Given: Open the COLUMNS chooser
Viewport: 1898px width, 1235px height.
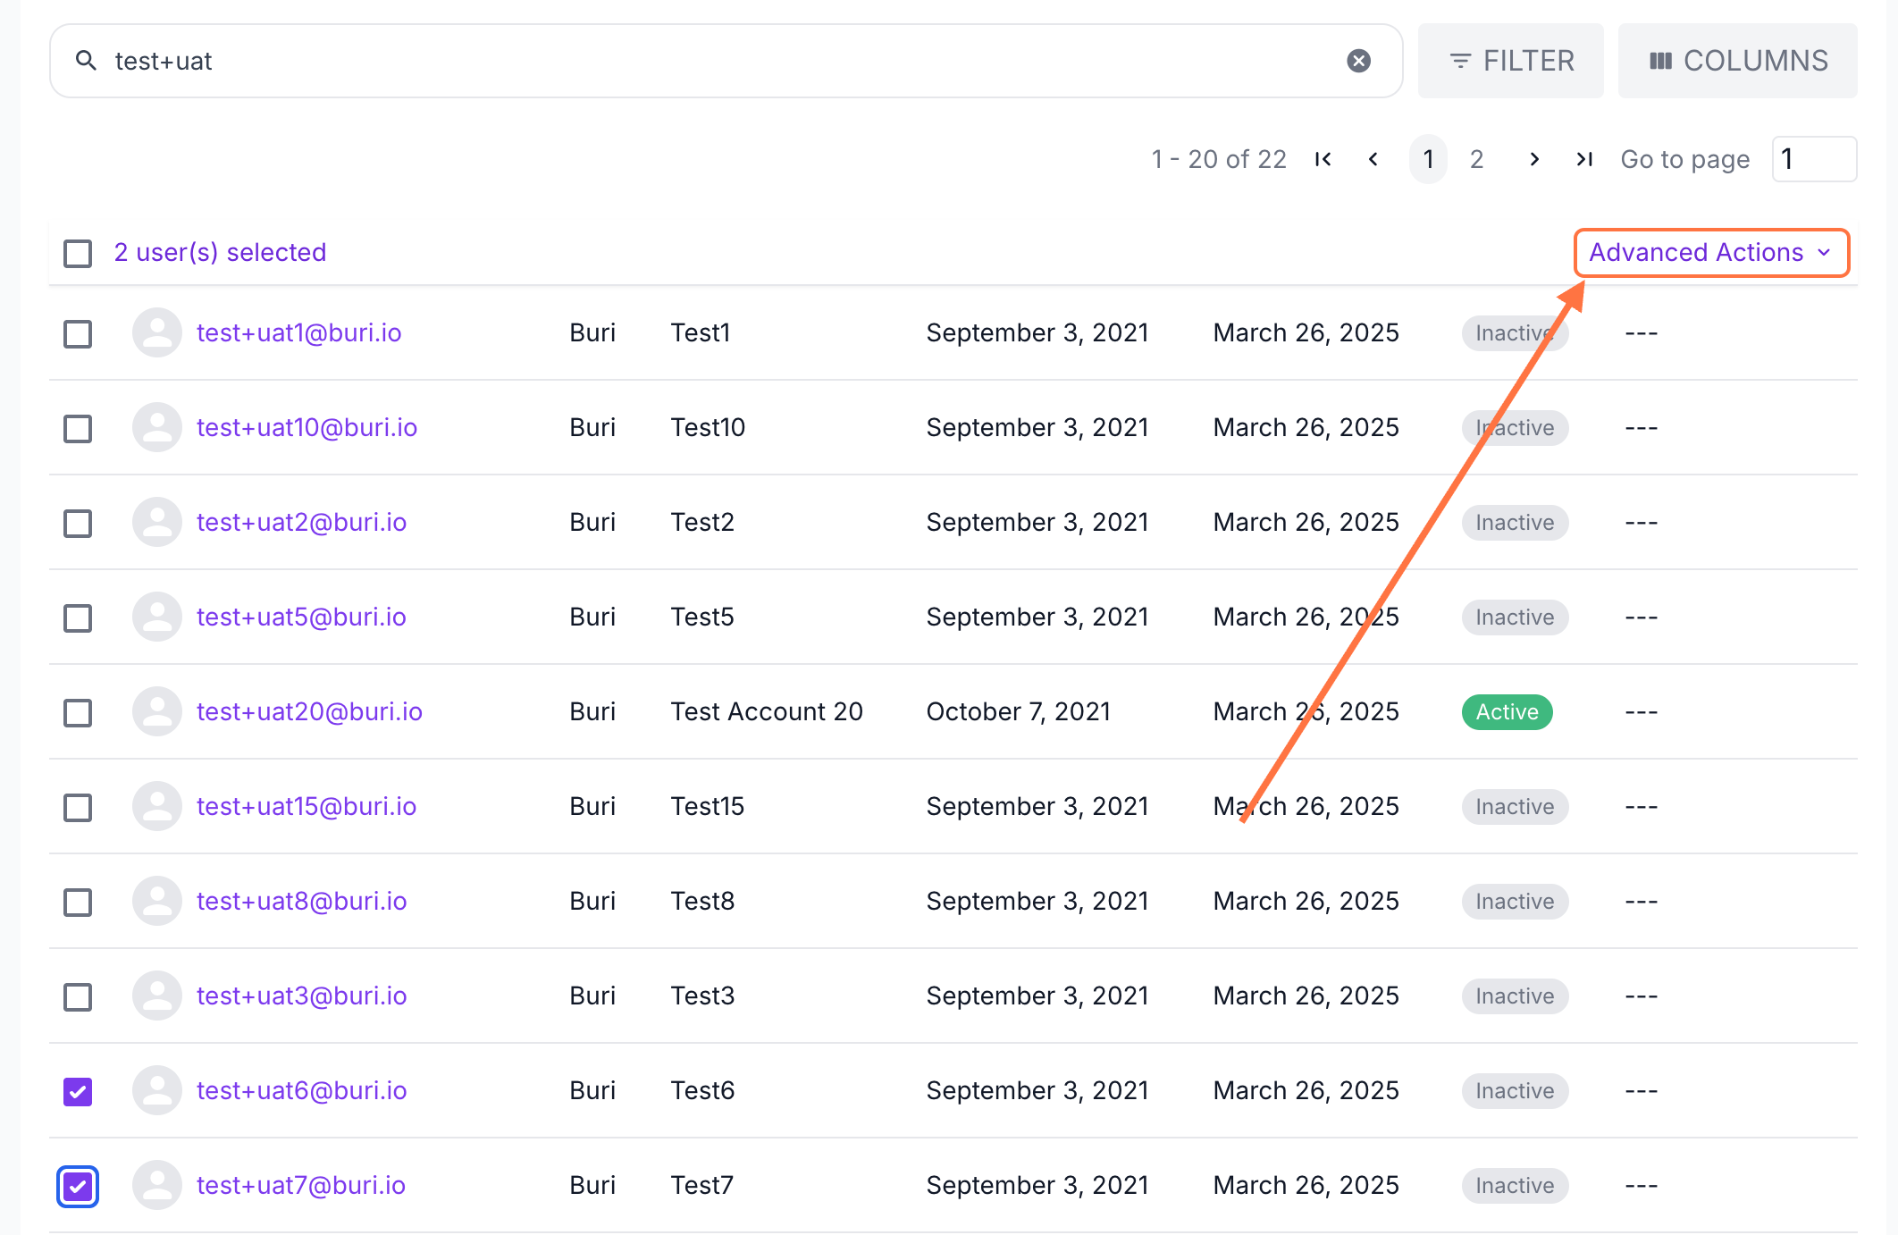Looking at the screenshot, I should point(1737,61).
